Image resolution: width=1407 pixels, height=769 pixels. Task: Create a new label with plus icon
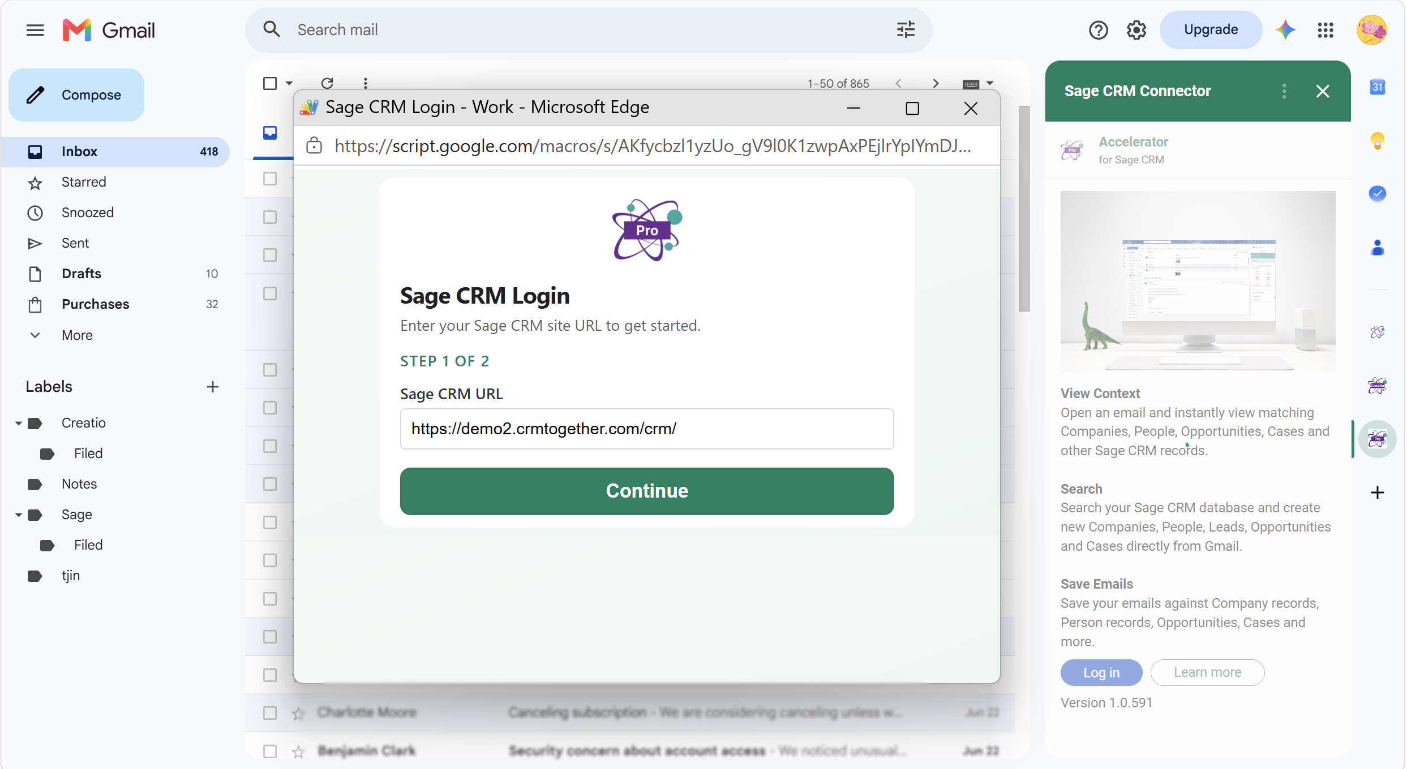tap(213, 387)
